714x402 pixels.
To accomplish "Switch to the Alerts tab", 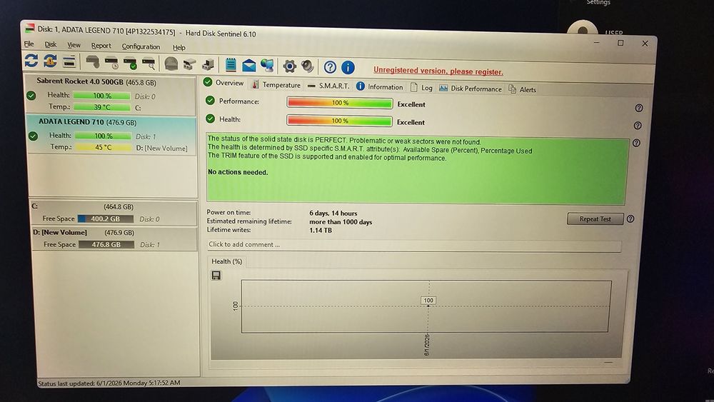I will [x=523, y=90].
